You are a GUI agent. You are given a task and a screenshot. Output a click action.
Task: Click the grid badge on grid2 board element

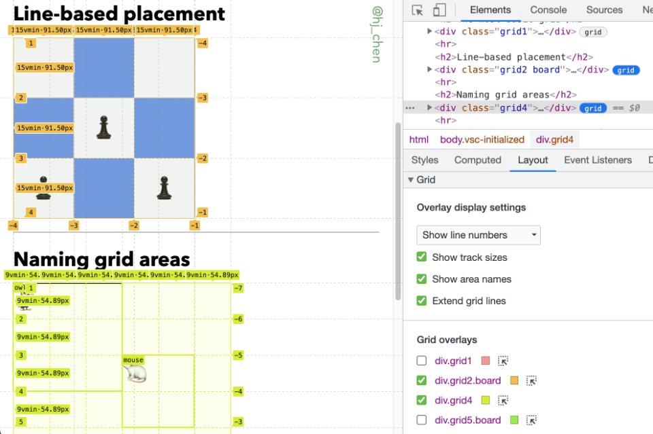click(x=626, y=70)
